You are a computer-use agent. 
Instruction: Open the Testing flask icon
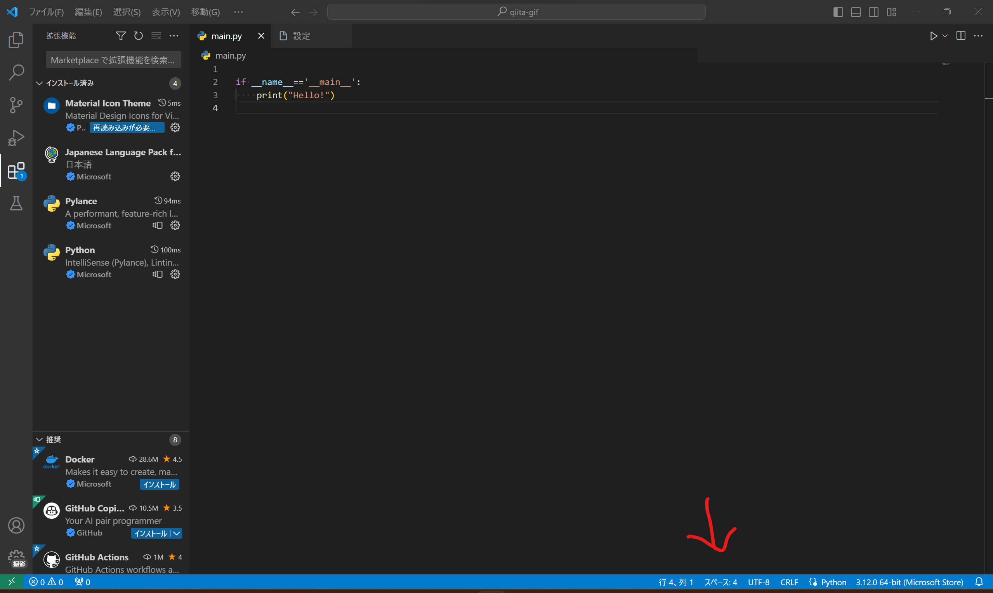[x=16, y=203]
